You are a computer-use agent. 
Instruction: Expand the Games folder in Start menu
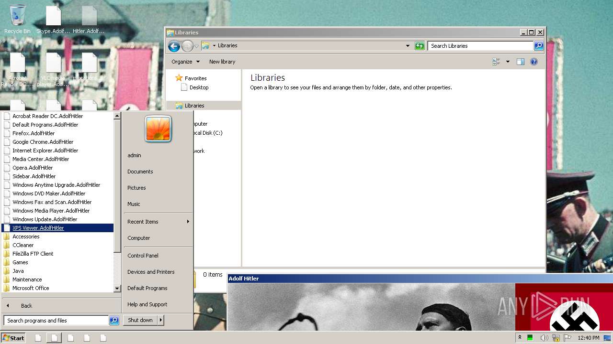click(x=20, y=262)
